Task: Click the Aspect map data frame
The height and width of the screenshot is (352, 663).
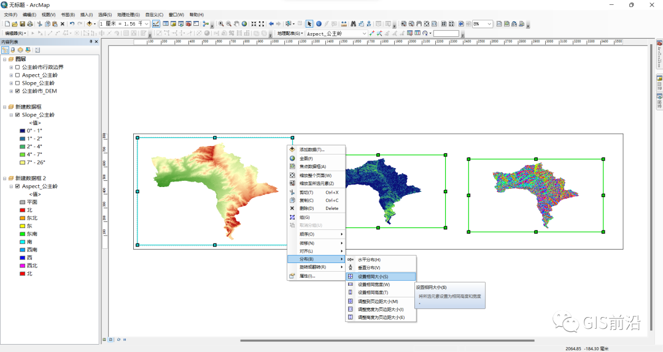Action: click(536, 195)
